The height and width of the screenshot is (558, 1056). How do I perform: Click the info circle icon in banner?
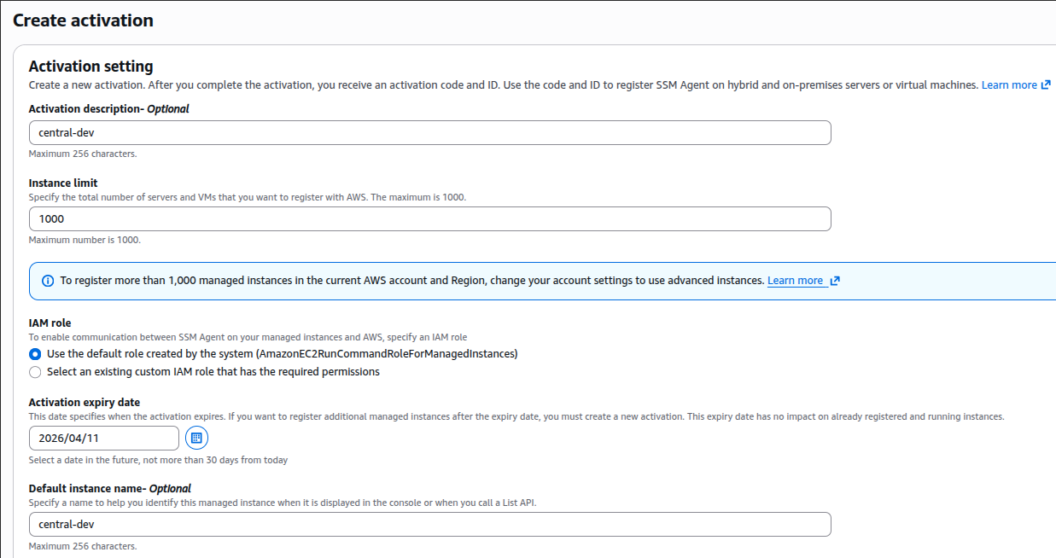point(48,281)
